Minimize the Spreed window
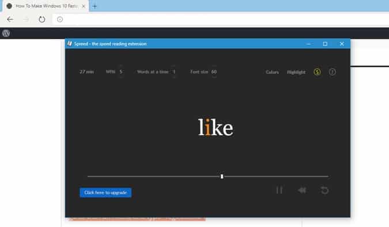 click(x=308, y=44)
